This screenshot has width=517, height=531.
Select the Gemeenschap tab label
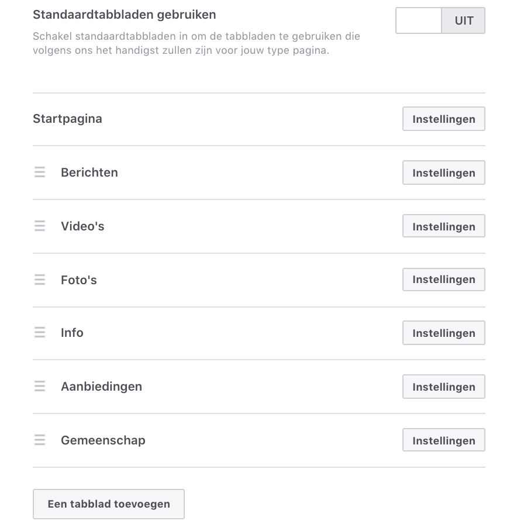tap(103, 440)
